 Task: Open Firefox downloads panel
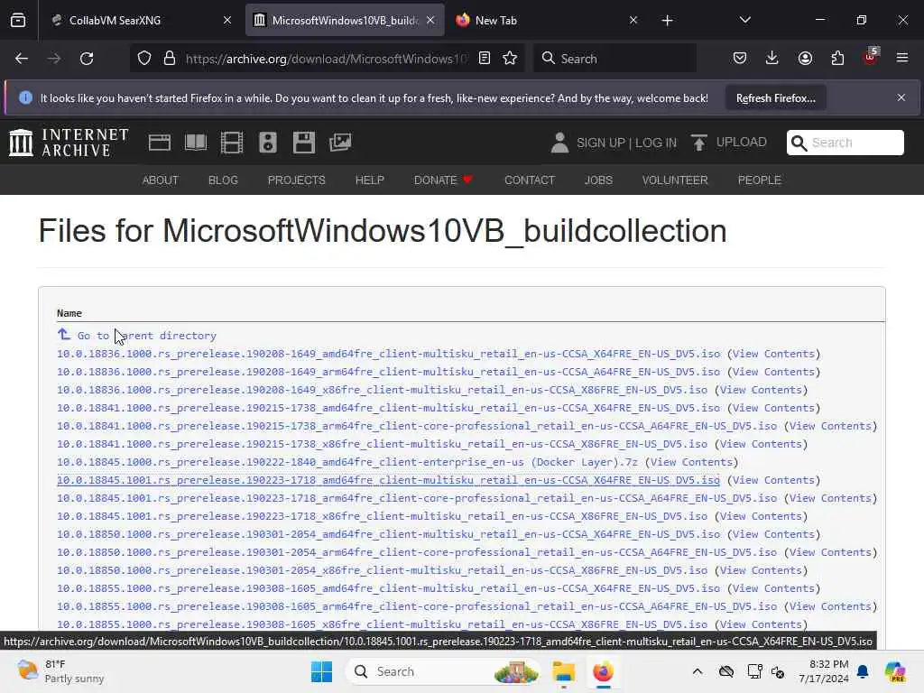pyautogui.click(x=772, y=59)
